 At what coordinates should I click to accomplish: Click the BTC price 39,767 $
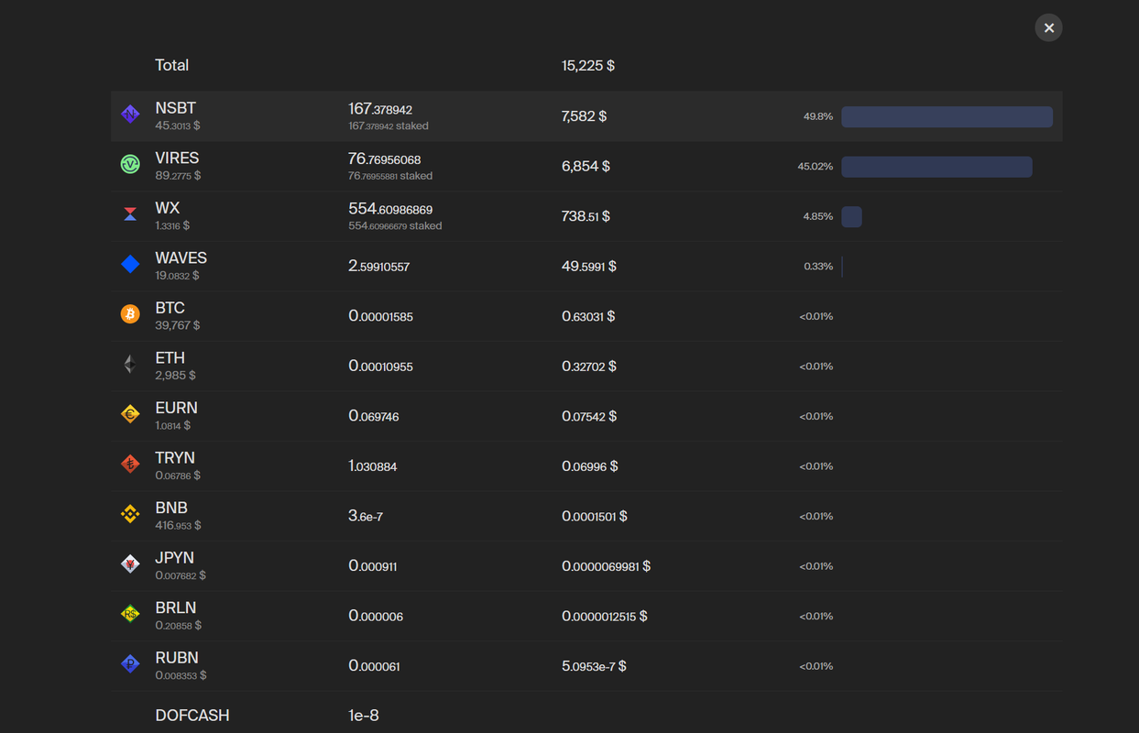[178, 325]
